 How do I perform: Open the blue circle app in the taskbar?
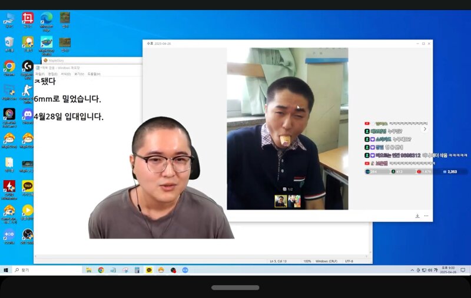click(x=185, y=270)
